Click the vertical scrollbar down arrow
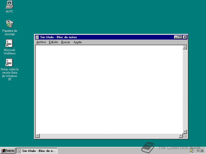 pyautogui.click(x=185, y=132)
